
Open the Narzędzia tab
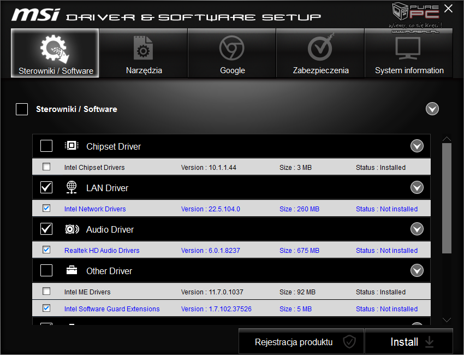coord(143,53)
